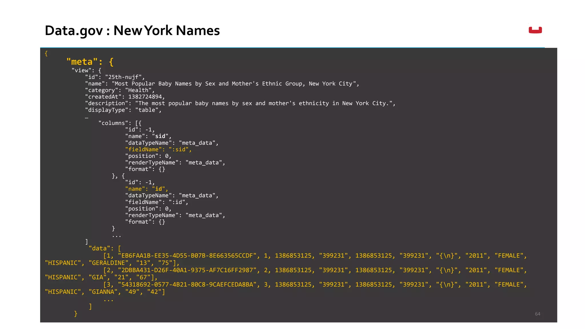Click the "view": { line
The height and width of the screenshot is (329, 585).
pos(86,71)
